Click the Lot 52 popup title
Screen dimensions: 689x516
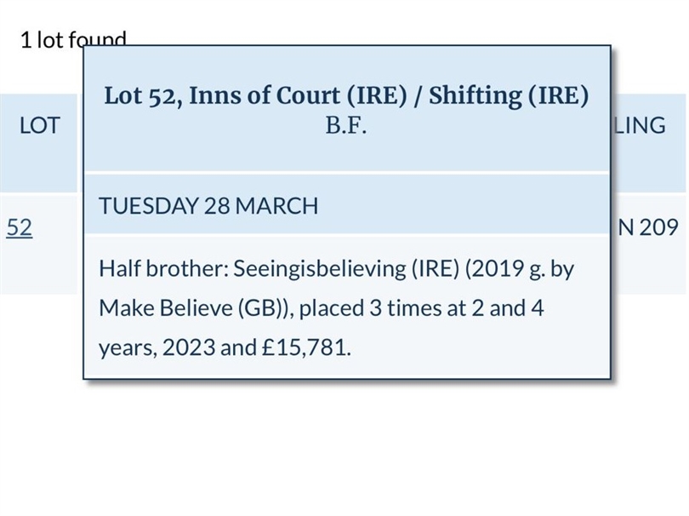[346, 95]
